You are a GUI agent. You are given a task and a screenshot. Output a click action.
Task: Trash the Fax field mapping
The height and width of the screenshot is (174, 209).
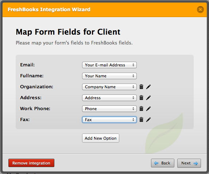pyautogui.click(x=141, y=120)
